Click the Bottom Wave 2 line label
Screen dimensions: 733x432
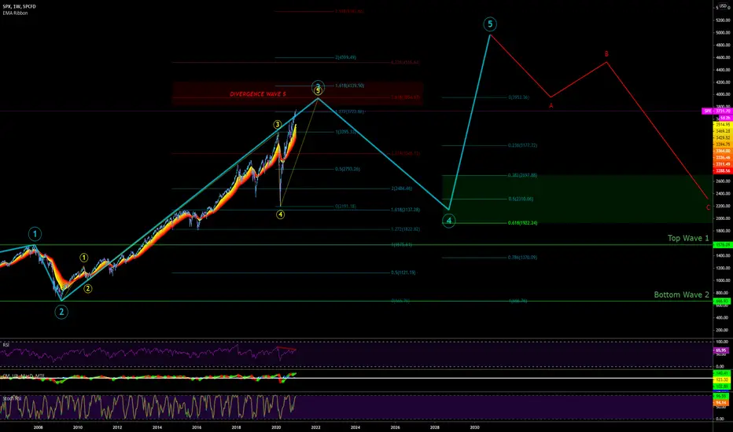tap(681, 295)
